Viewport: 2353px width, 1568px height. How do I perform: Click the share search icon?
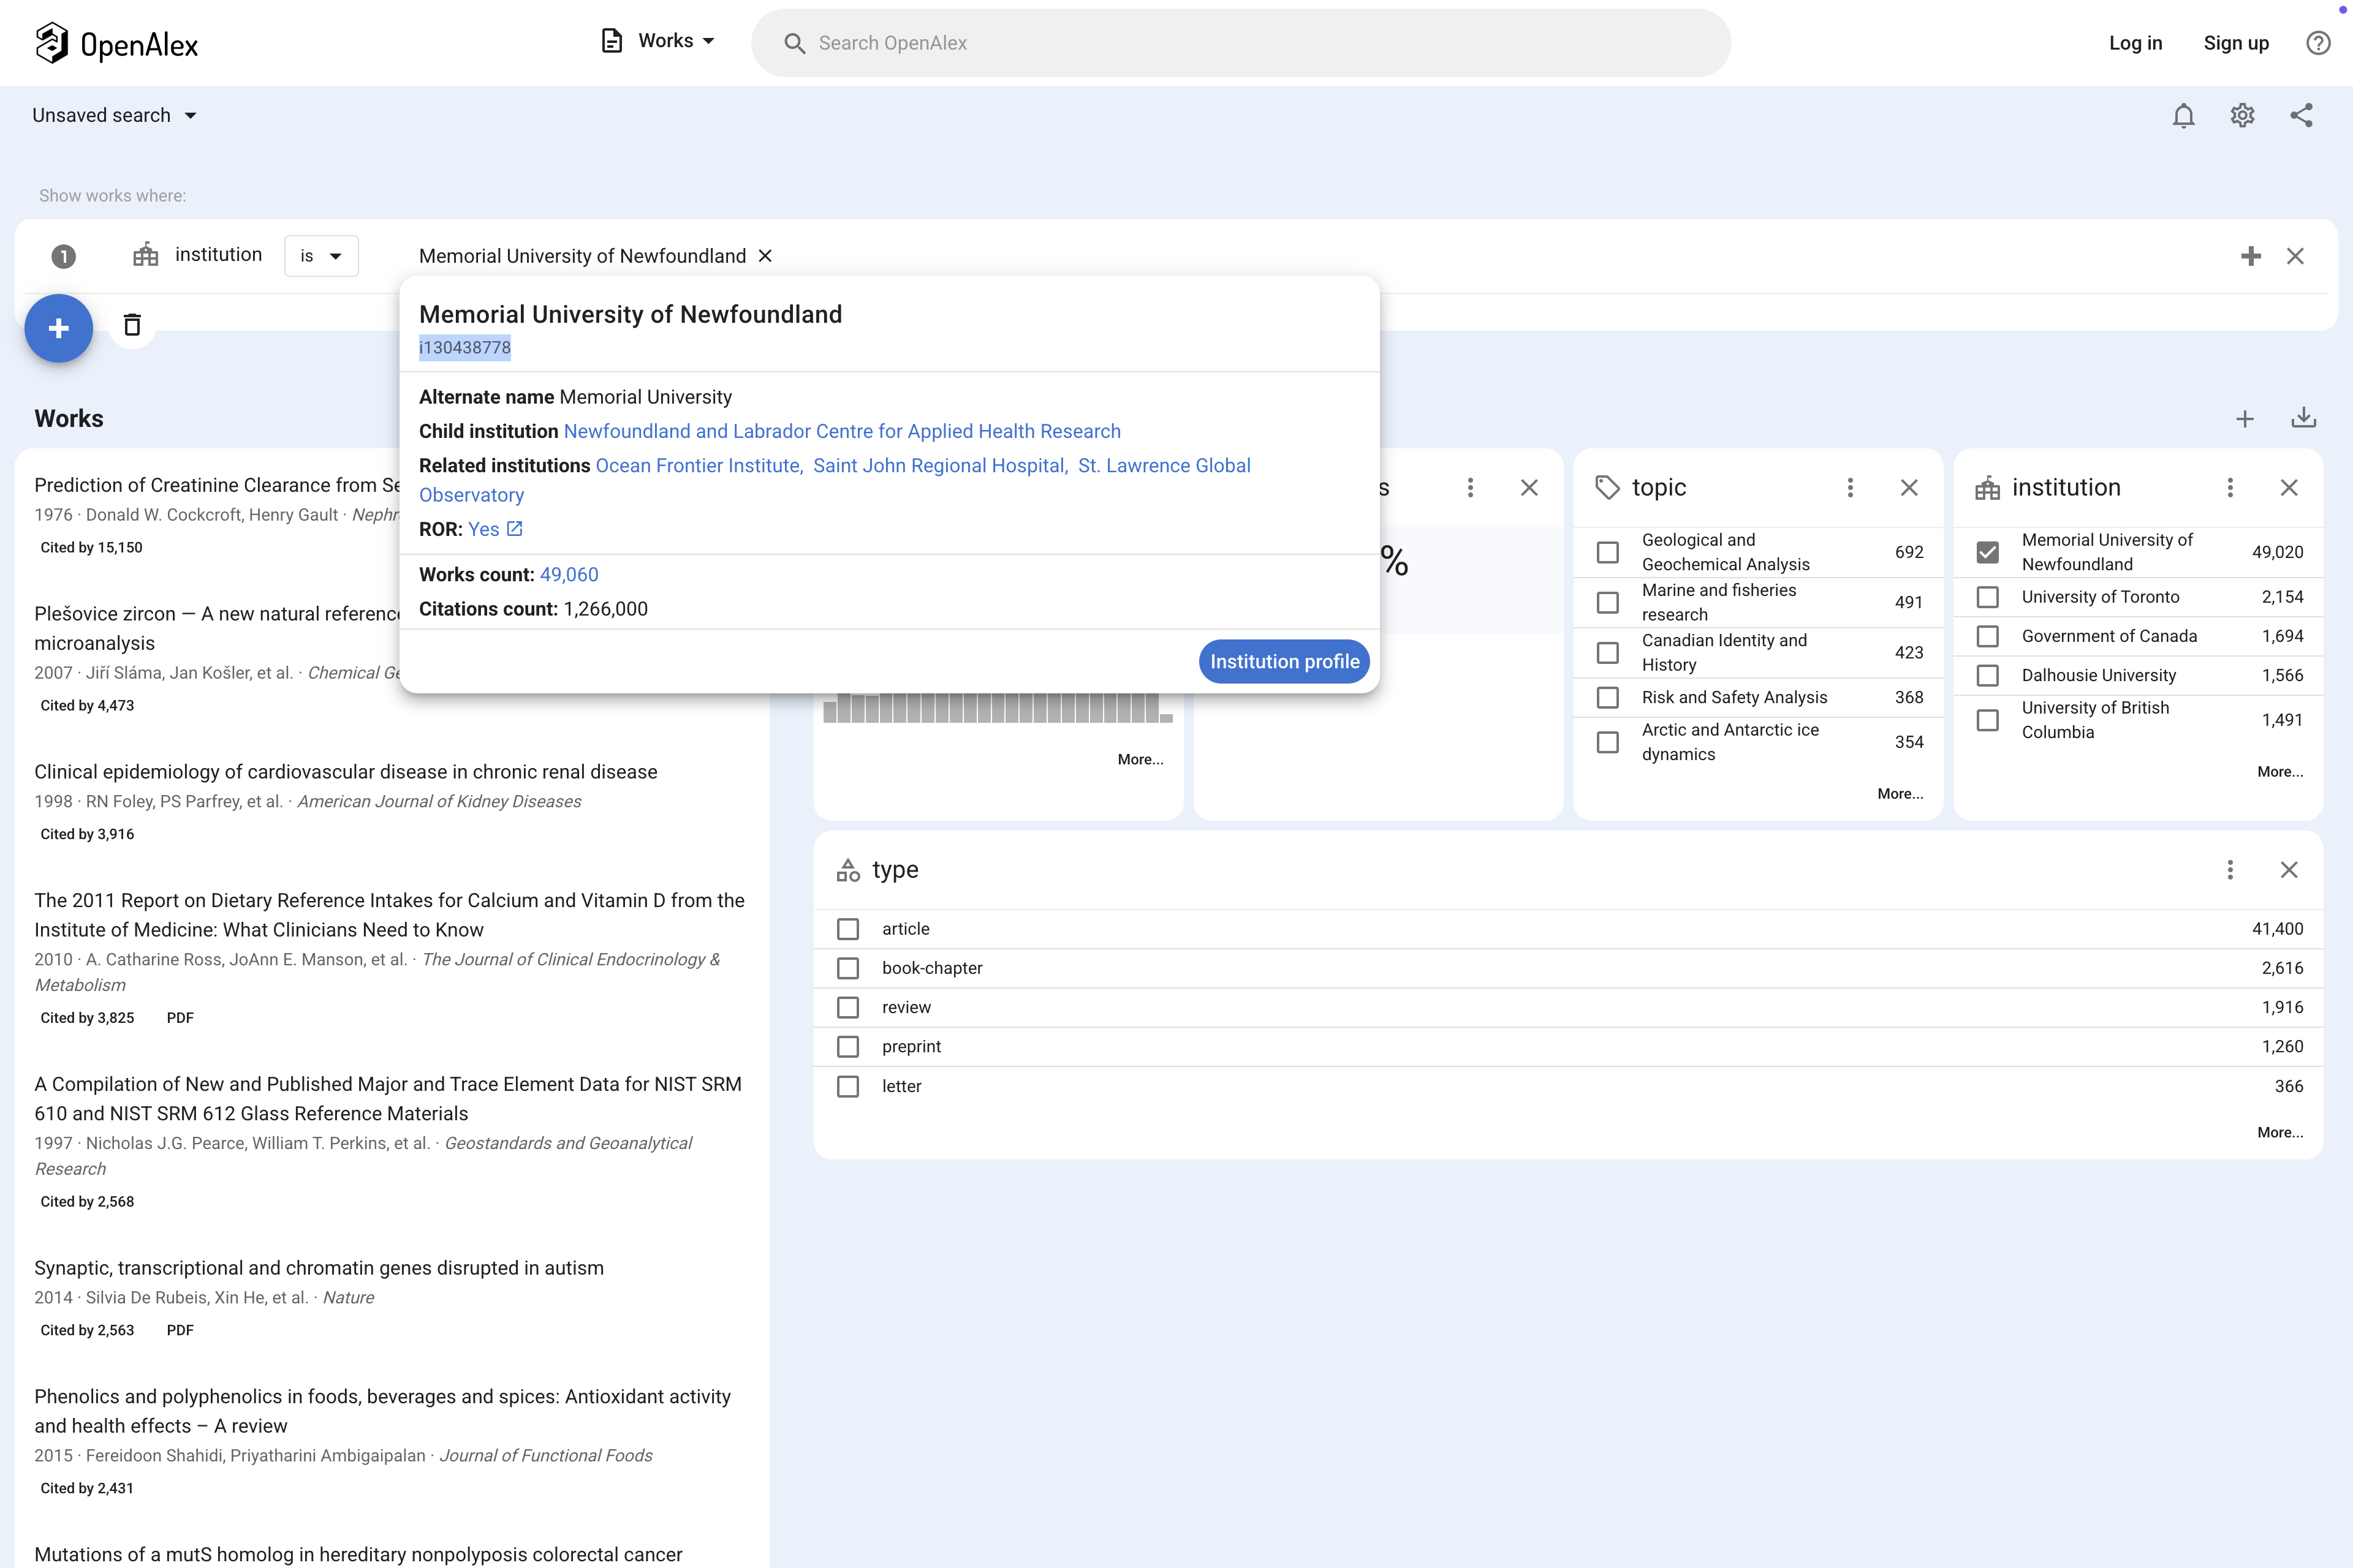(x=2301, y=116)
